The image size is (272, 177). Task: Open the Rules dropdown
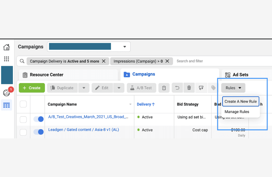pos(233,88)
